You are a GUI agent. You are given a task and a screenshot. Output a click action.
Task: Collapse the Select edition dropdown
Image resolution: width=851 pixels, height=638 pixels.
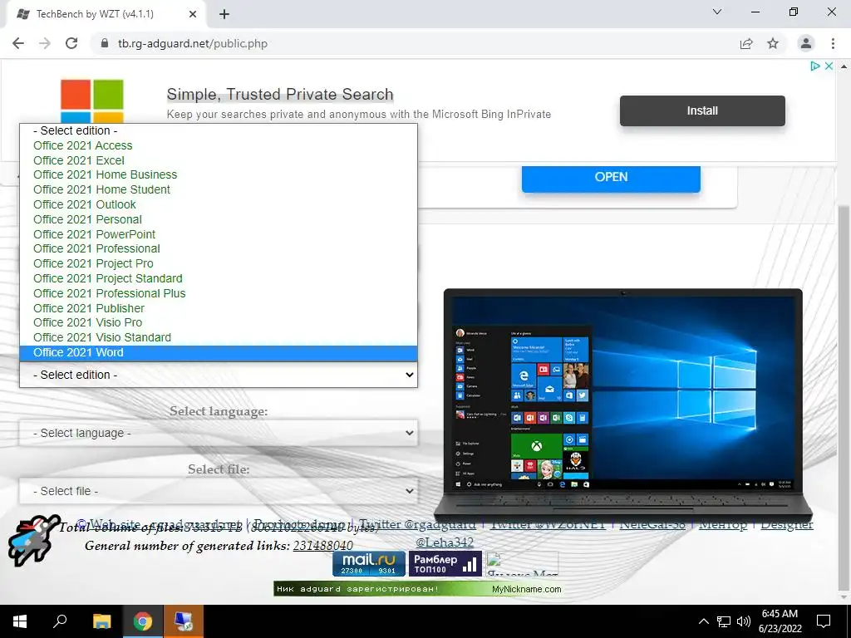click(x=219, y=375)
